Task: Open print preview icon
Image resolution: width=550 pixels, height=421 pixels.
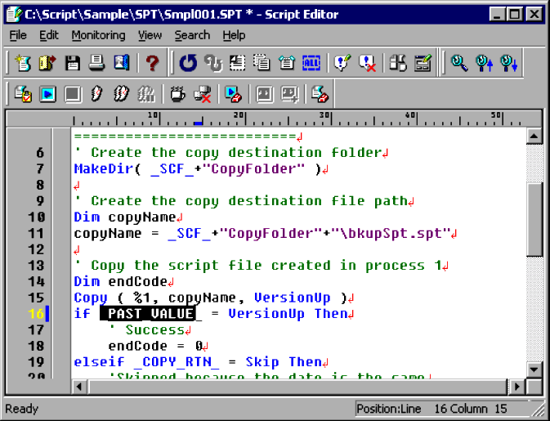Action: coord(122,64)
